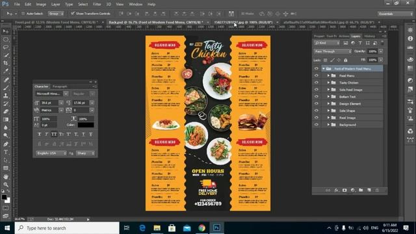The width and height of the screenshot is (416, 234).
Task: Hide the Background group layer
Action: 316,124
